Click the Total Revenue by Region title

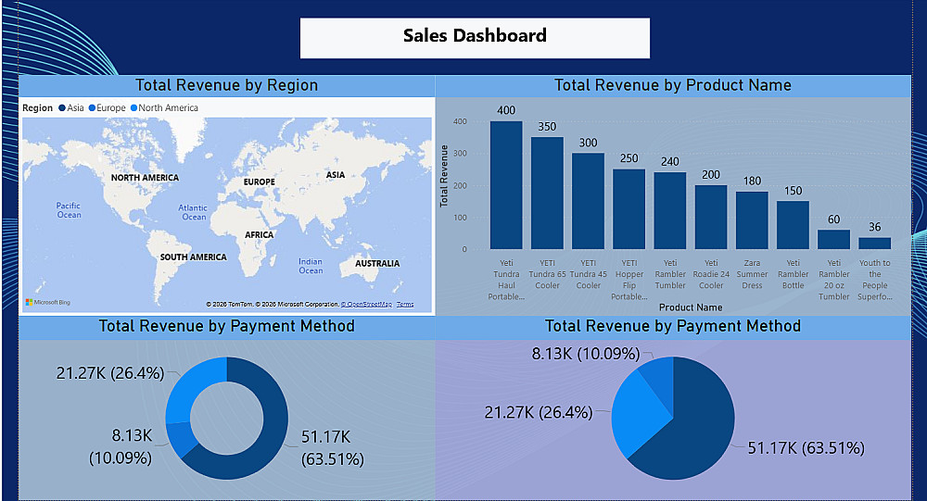coord(227,85)
